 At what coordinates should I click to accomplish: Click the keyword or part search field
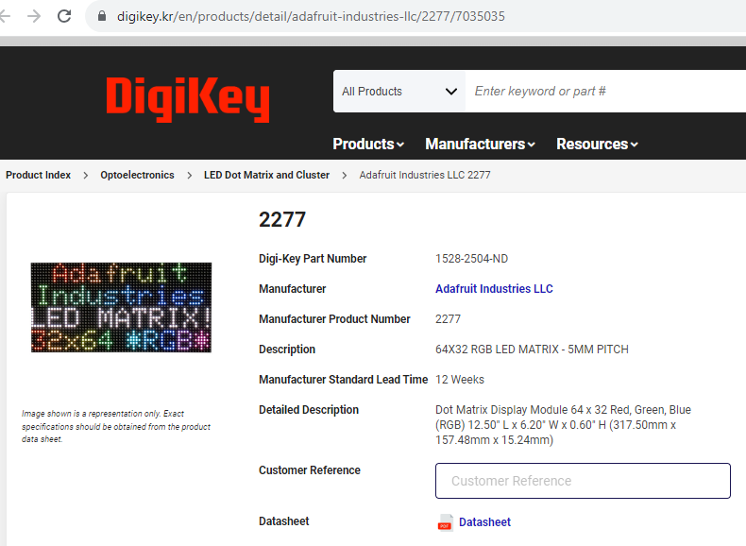(605, 92)
